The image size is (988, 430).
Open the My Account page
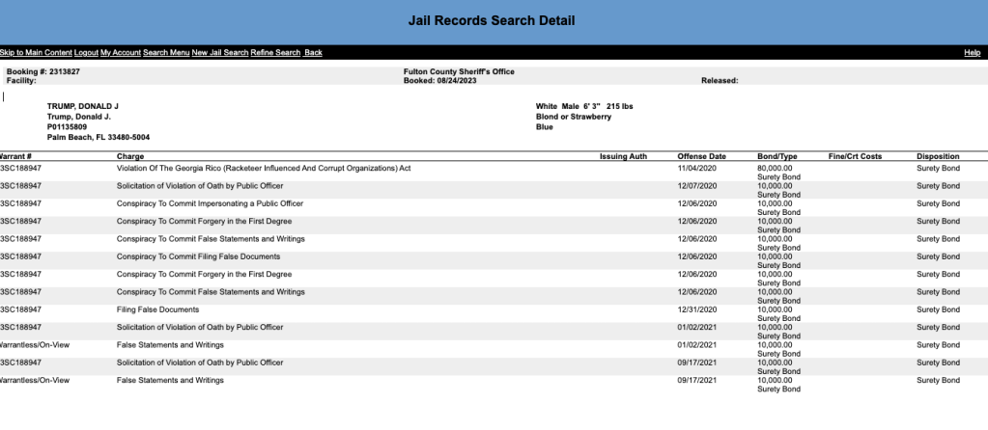click(x=121, y=52)
